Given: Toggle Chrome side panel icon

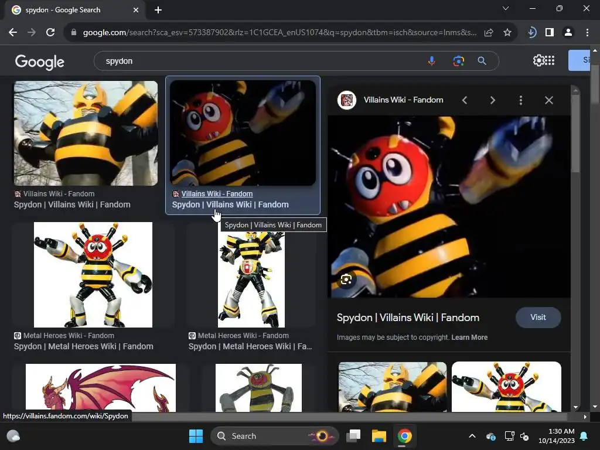Looking at the screenshot, I should coord(550,33).
